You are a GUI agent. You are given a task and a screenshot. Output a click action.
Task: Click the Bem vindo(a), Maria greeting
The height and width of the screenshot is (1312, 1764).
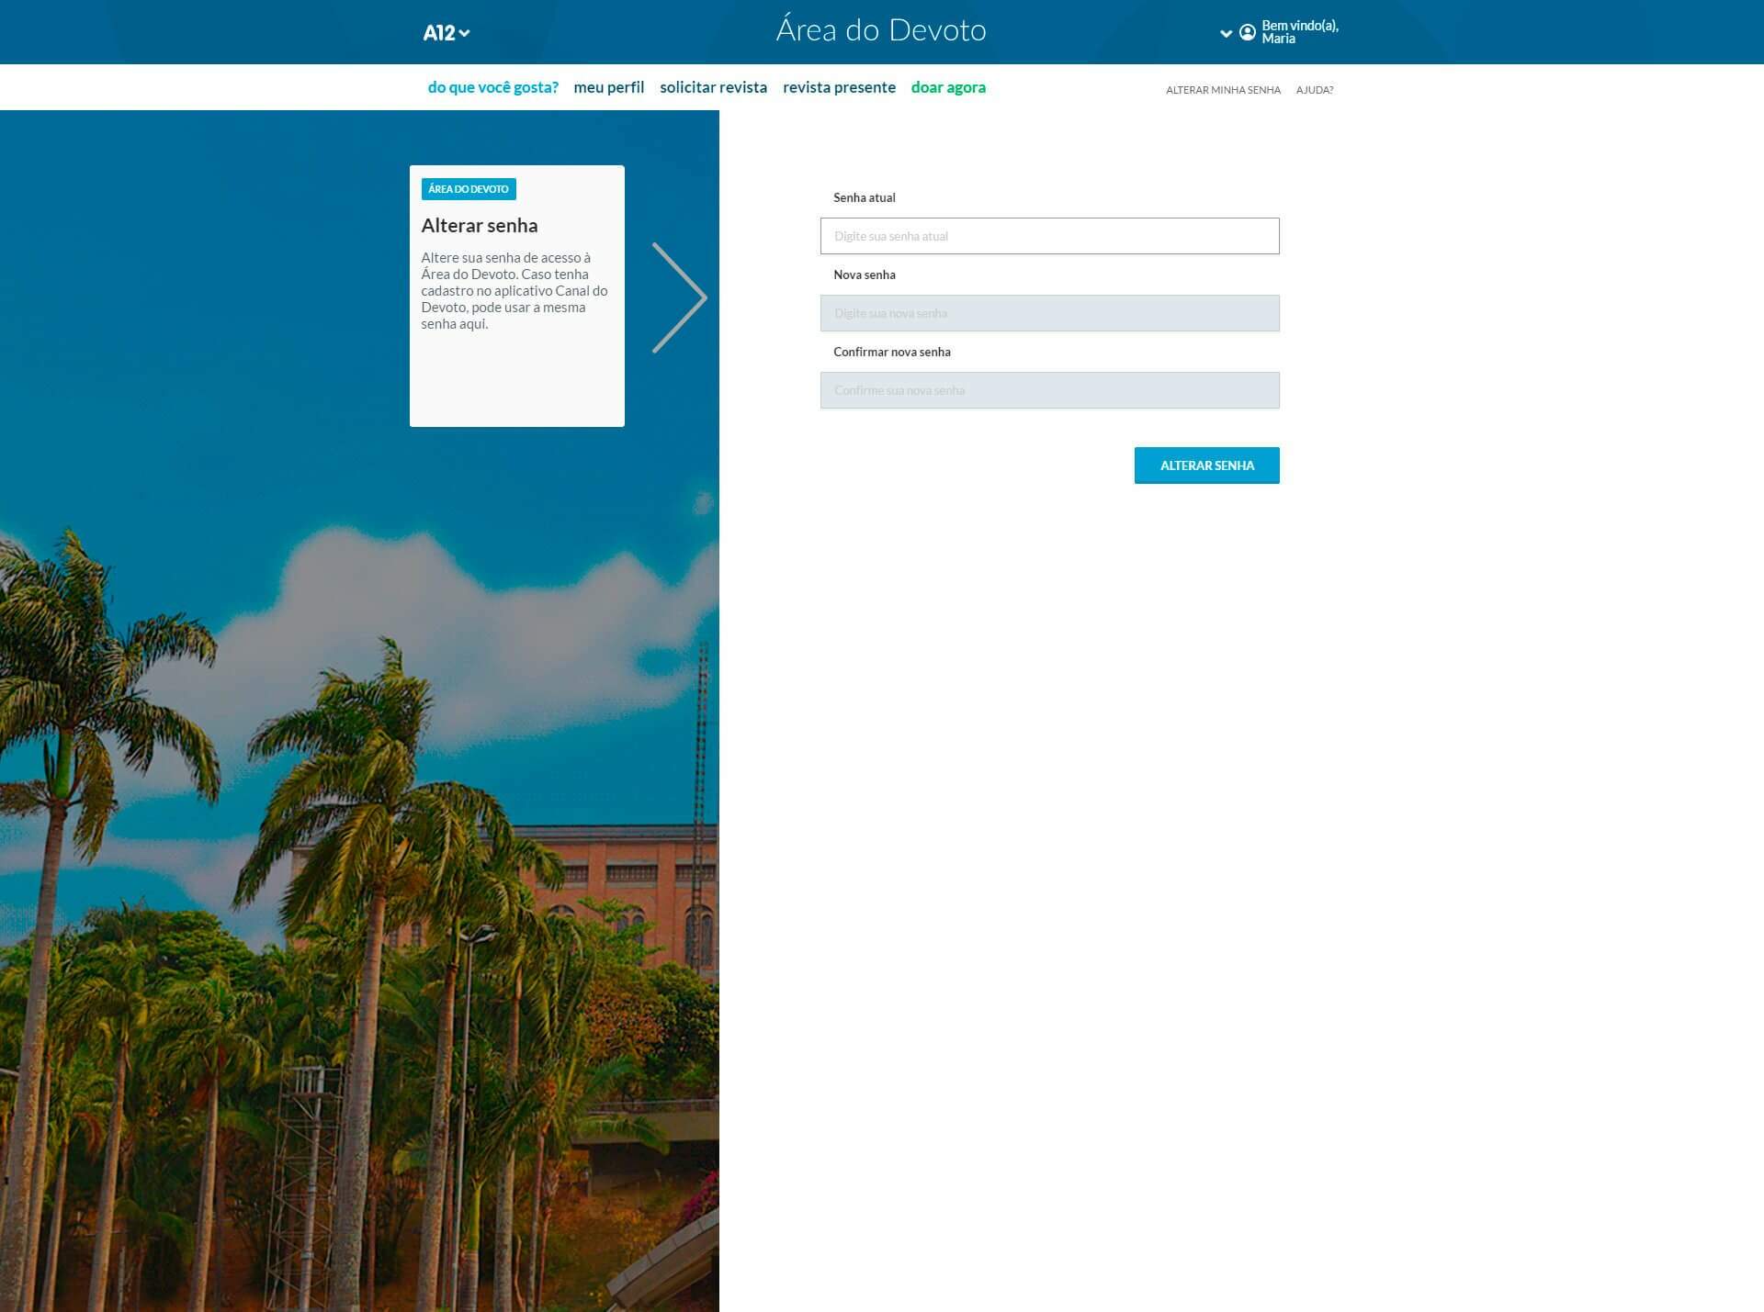point(1299,32)
